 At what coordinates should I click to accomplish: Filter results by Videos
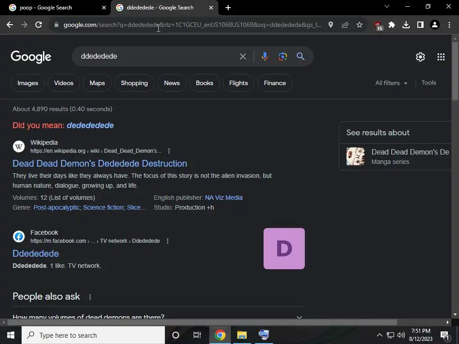(64, 83)
